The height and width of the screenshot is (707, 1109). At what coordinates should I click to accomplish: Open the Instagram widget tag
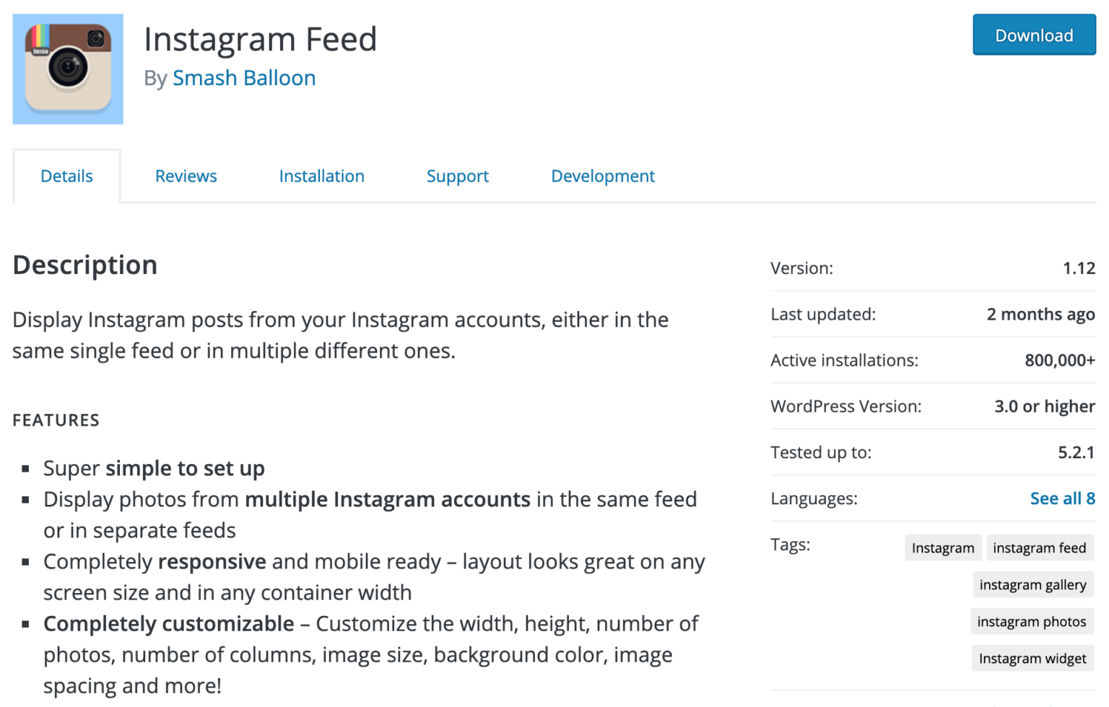pos(1032,658)
